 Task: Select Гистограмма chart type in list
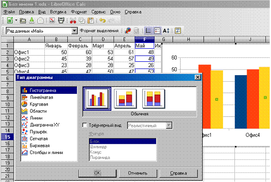click(49, 90)
